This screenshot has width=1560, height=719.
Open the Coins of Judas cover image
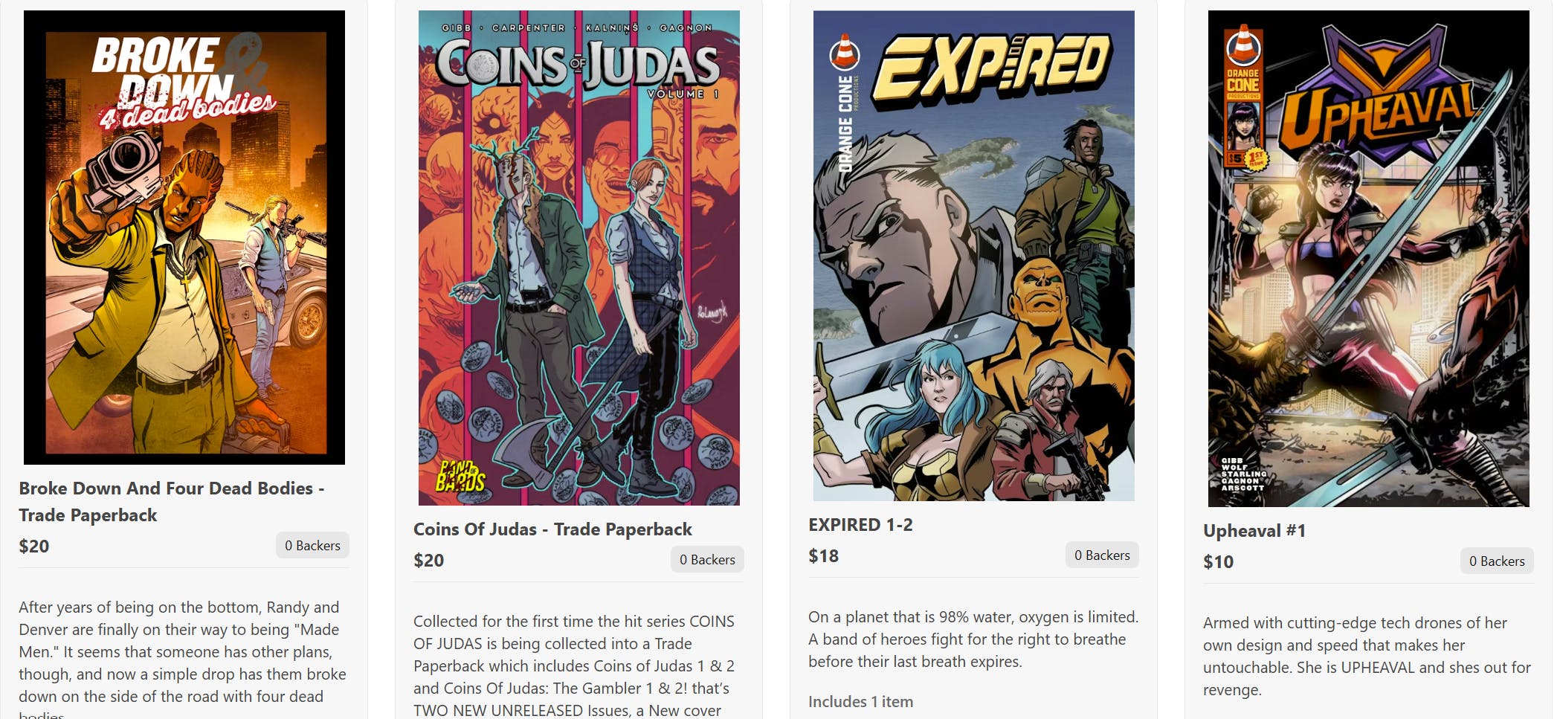coord(579,257)
